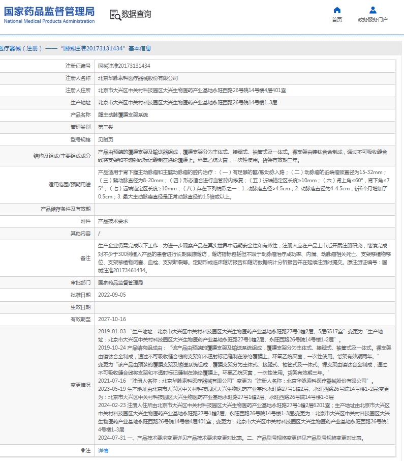
Task: Click the remarks text starting 生产企业仍需完成以下工作
Action: [x=244, y=258]
